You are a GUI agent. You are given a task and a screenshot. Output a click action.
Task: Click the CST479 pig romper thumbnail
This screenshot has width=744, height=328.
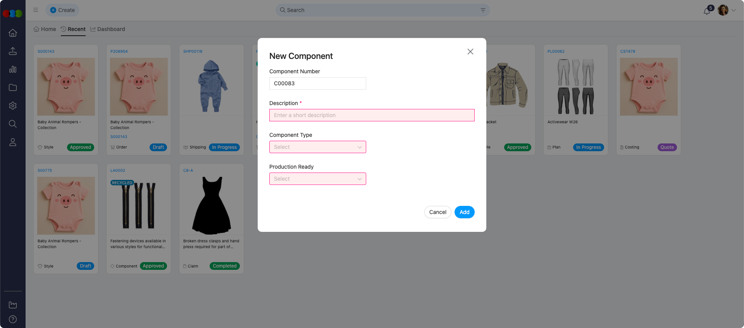click(x=649, y=86)
